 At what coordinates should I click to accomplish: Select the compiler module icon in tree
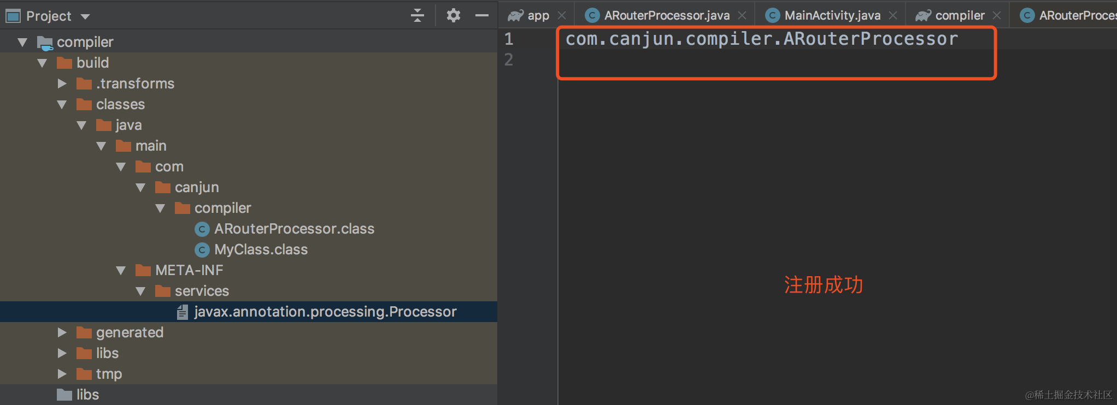coord(45,43)
